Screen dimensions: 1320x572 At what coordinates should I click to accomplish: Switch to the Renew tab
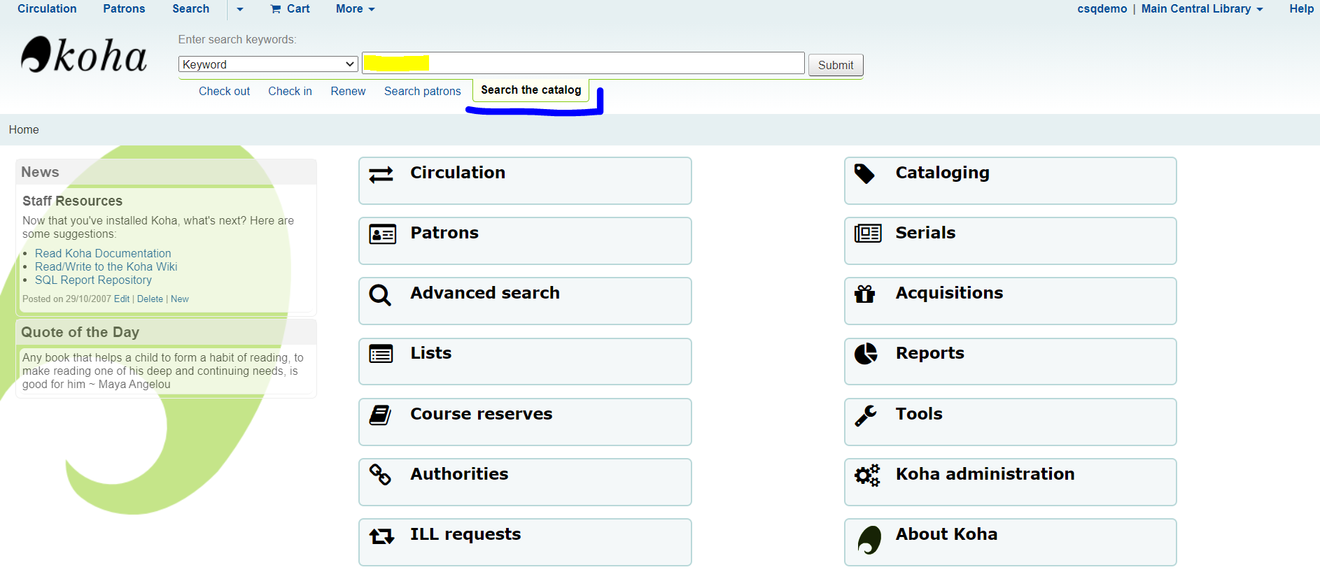point(348,91)
